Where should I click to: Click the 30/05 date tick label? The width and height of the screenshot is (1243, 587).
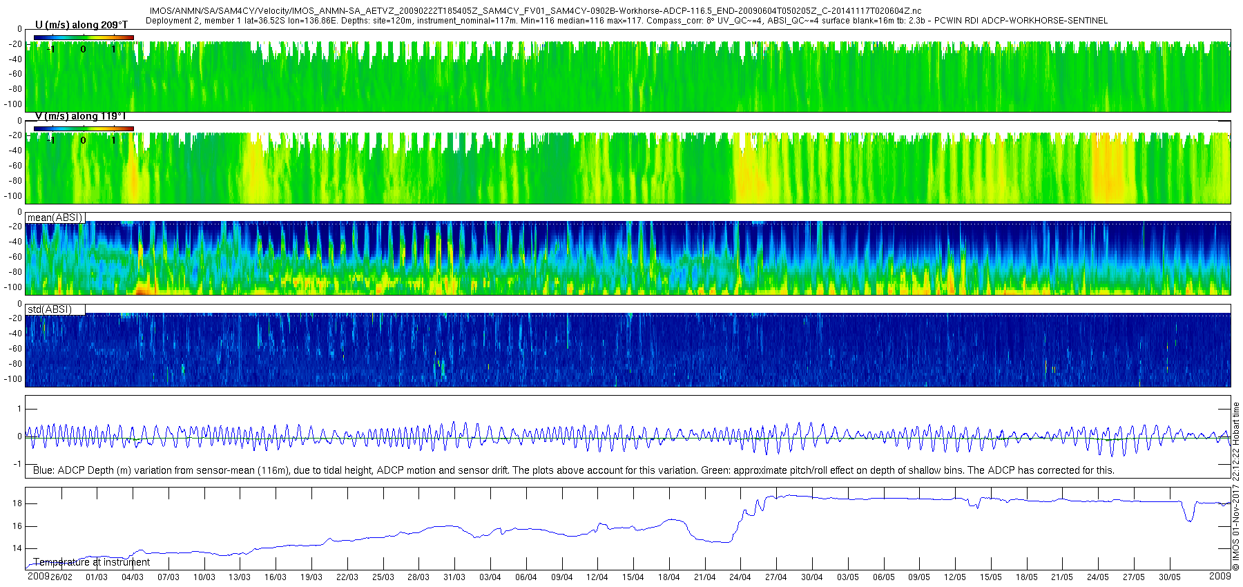tap(1170, 577)
